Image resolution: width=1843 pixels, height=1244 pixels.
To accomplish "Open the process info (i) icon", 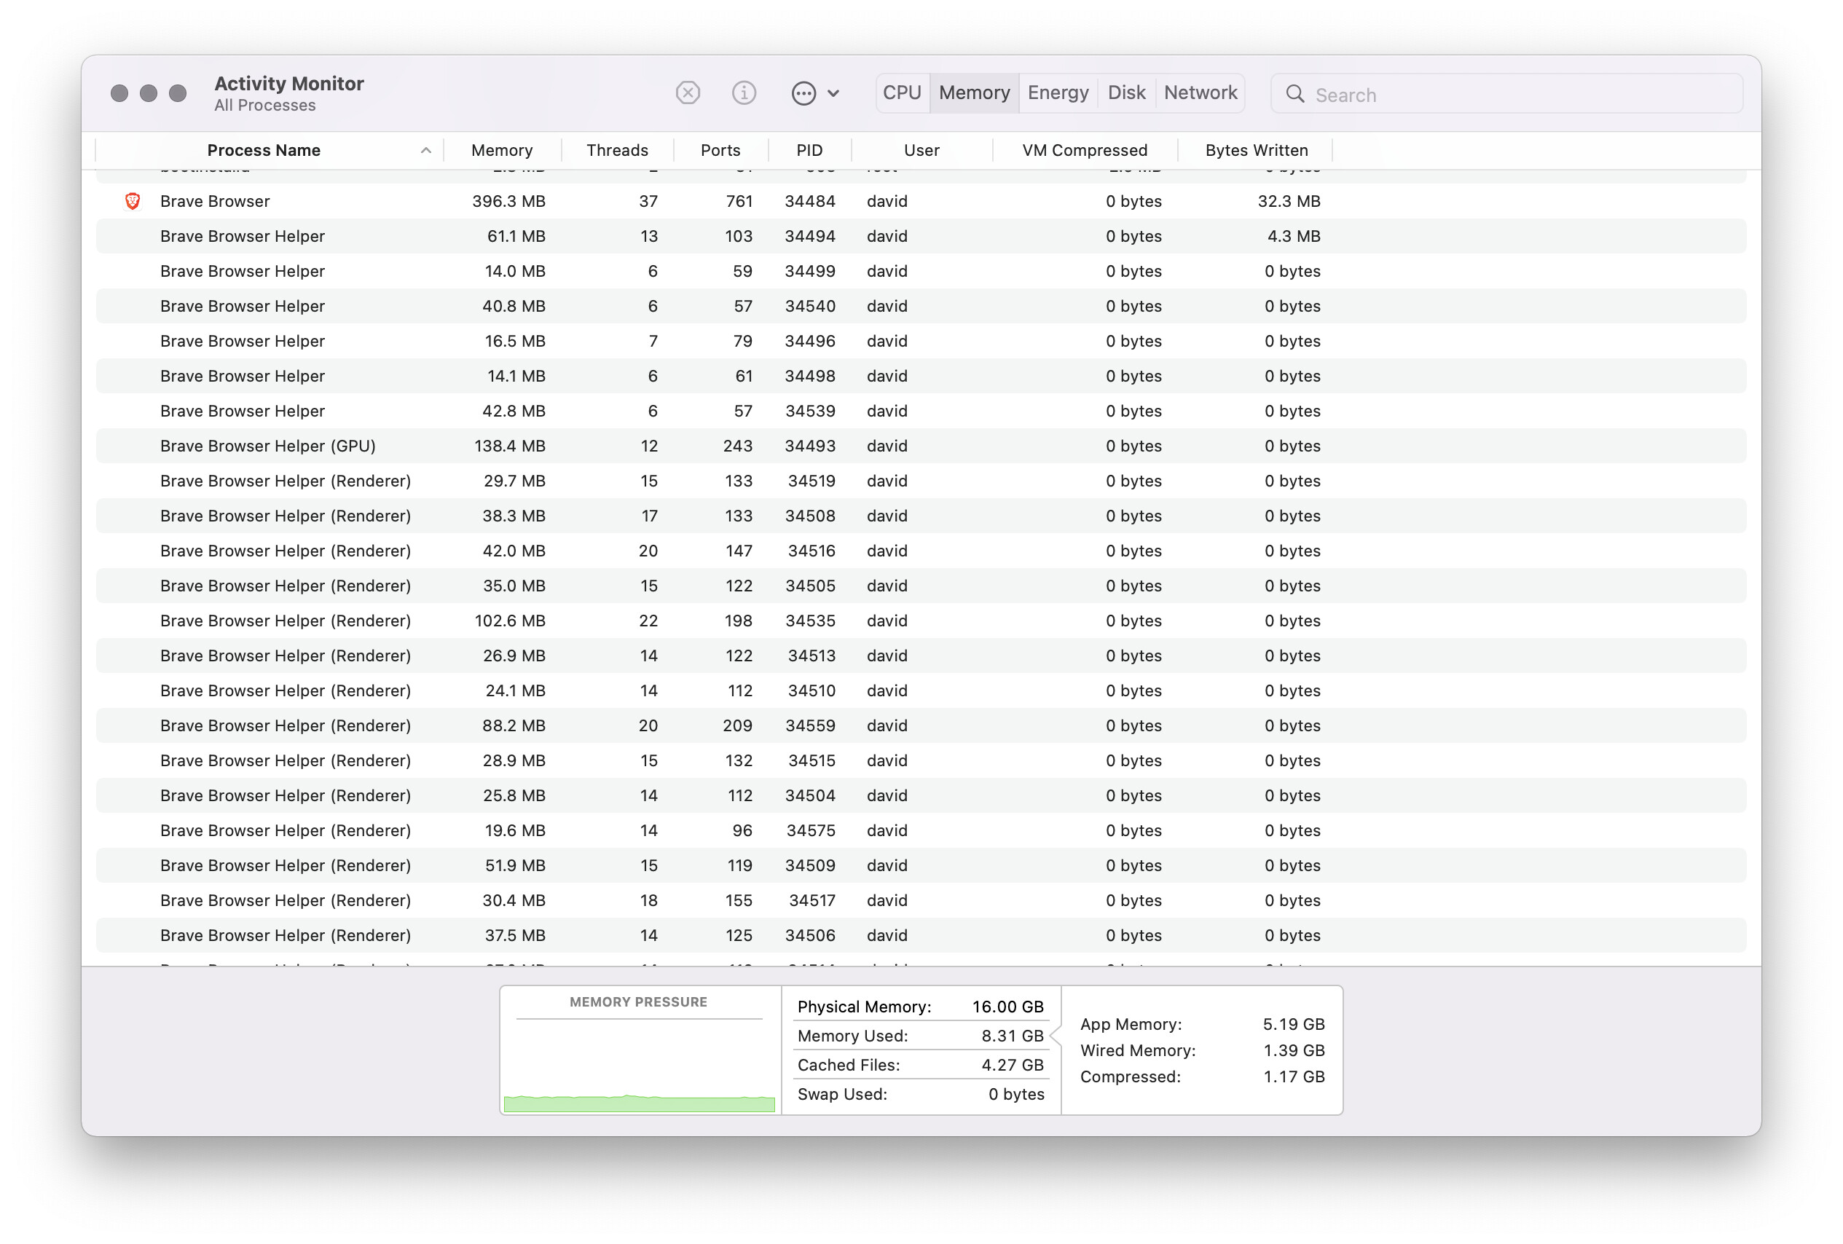I will (x=743, y=93).
